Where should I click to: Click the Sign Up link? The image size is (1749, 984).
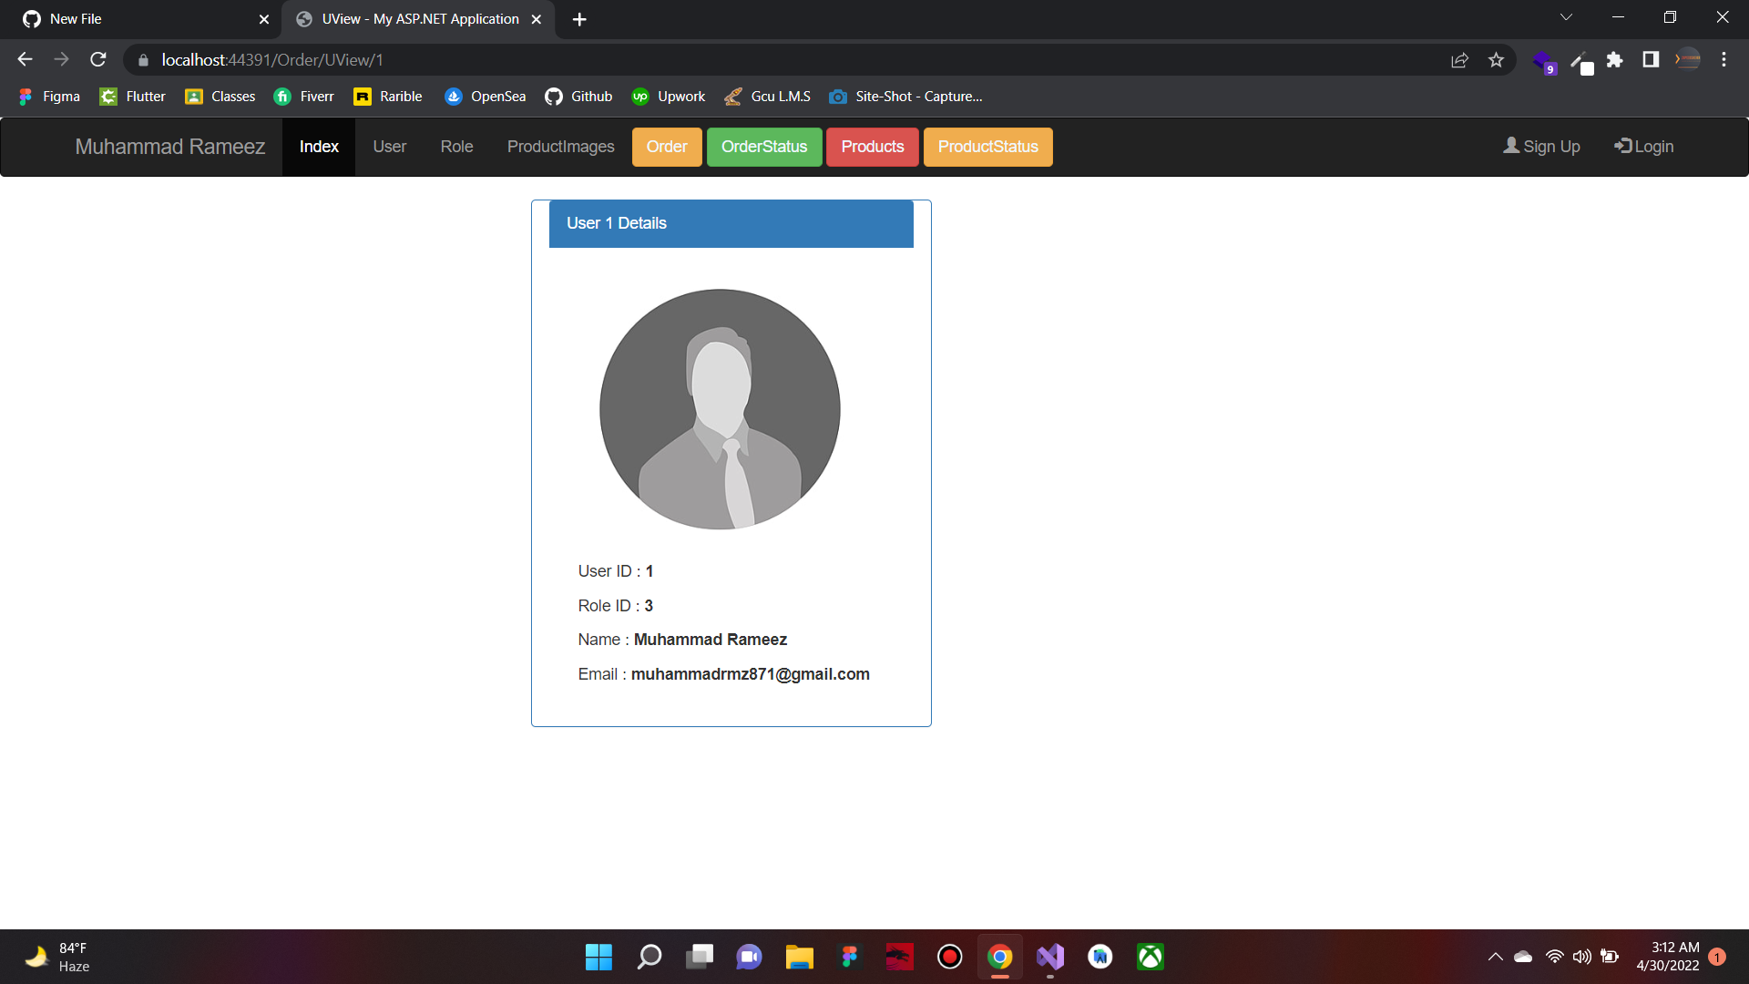pyautogui.click(x=1540, y=146)
